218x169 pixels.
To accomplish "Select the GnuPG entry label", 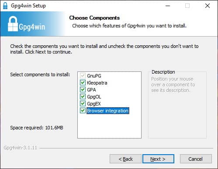I will (x=94, y=76).
